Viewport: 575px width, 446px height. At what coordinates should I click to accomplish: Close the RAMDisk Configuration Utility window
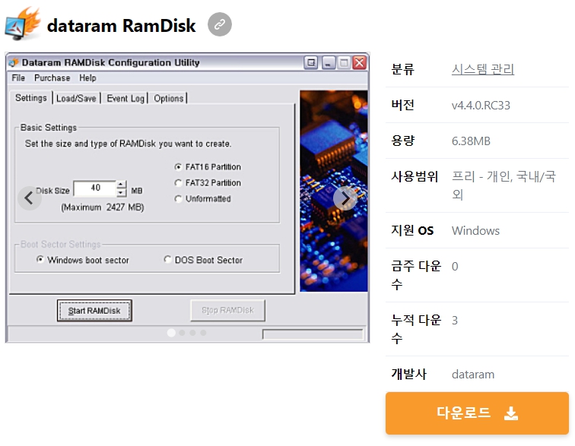tap(359, 62)
